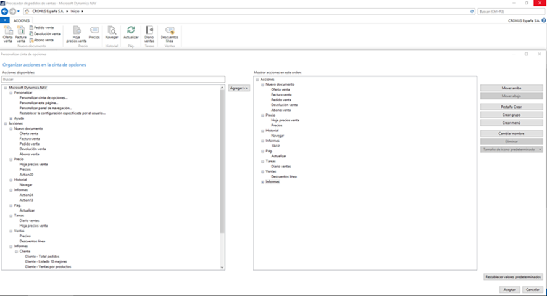The image size is (547, 296).
Task: Select Personalizar cinta de opciones... item
Action: [44, 98]
